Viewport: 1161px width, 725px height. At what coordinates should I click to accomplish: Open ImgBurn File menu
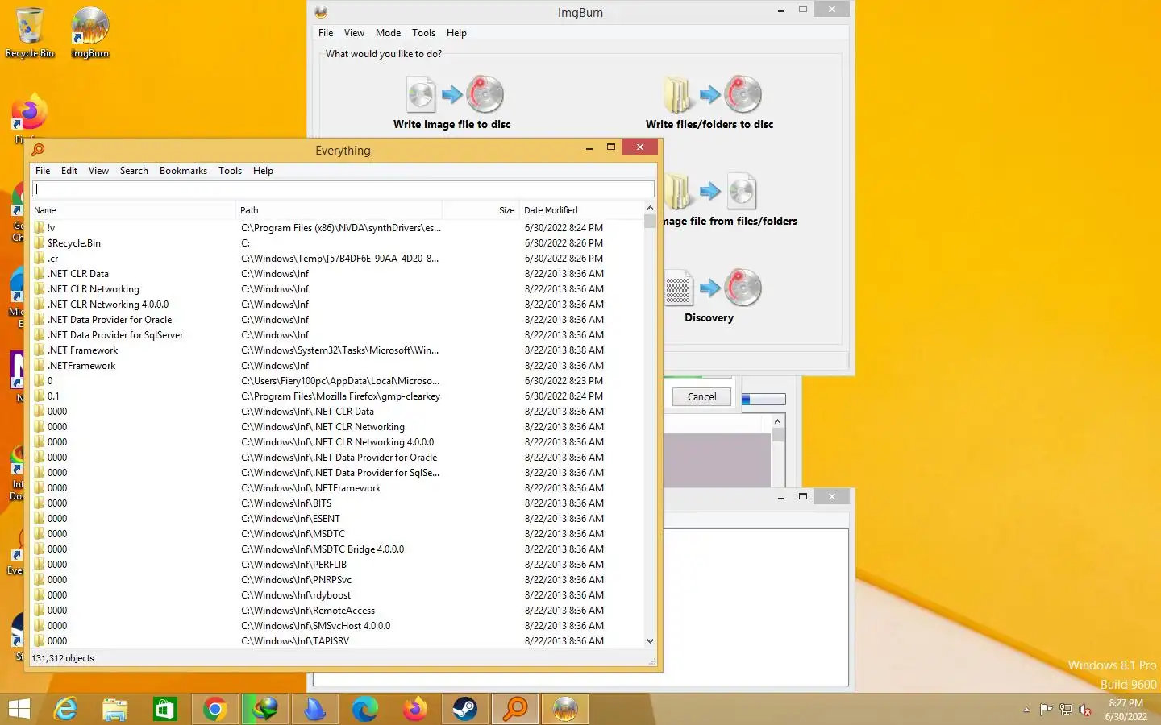click(326, 33)
